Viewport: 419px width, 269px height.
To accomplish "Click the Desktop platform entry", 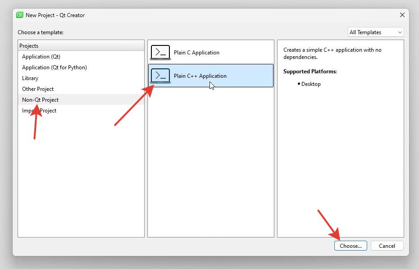I will 311,84.
